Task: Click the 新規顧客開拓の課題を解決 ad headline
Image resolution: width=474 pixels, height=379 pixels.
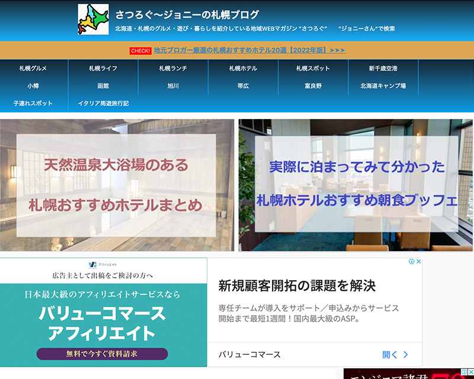Action: pyautogui.click(x=297, y=285)
